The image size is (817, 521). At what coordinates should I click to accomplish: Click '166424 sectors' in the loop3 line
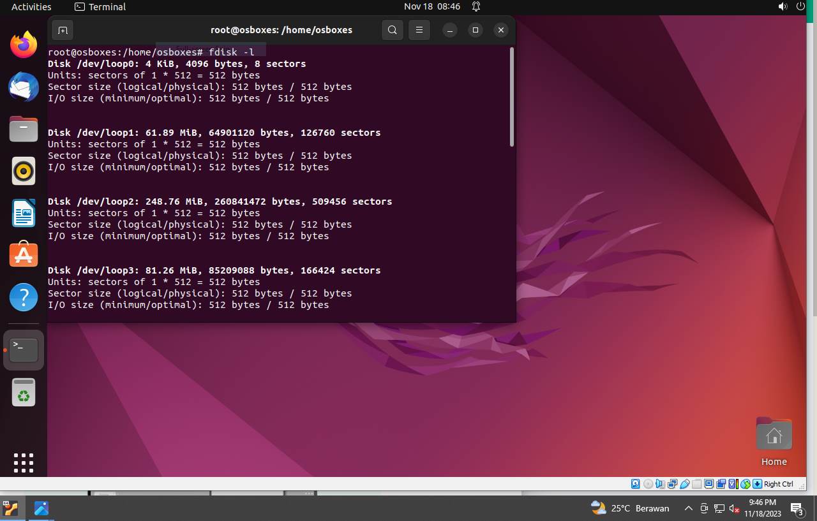[x=341, y=270]
